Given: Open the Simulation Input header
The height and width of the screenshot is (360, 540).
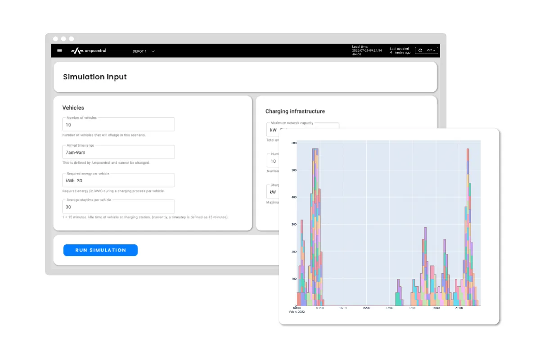Looking at the screenshot, I should point(95,76).
